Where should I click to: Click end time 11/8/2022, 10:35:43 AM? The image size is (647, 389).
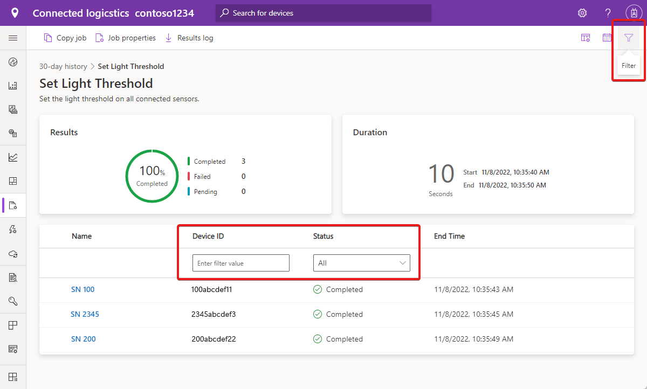[x=474, y=289]
